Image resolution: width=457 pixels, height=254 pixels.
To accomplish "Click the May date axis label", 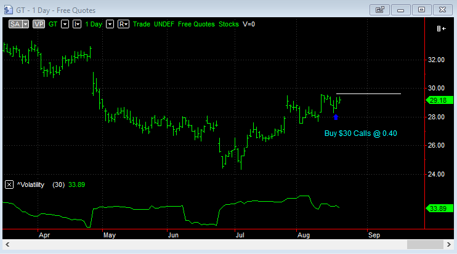I will point(110,235).
